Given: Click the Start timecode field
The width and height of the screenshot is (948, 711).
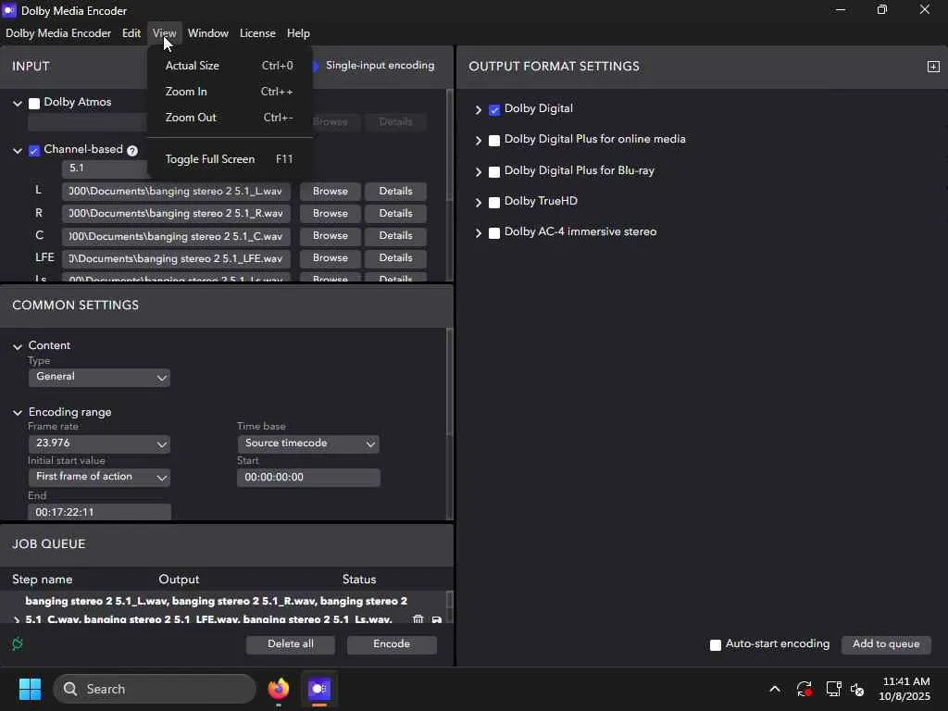Looking at the screenshot, I should (308, 478).
